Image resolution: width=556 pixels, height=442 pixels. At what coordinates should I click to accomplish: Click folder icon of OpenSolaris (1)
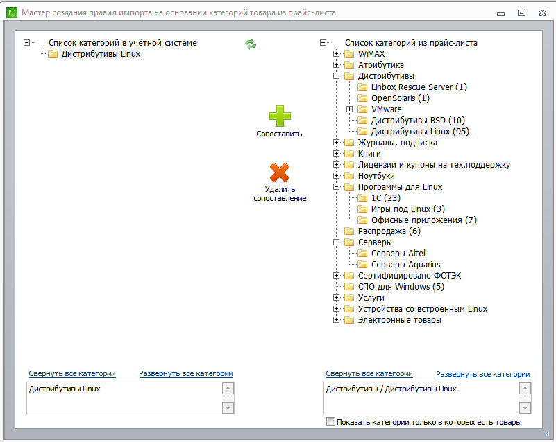tap(362, 98)
